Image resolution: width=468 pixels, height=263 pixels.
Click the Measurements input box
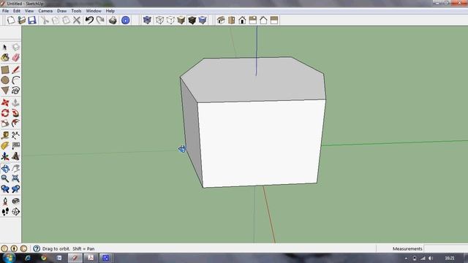pos(446,248)
